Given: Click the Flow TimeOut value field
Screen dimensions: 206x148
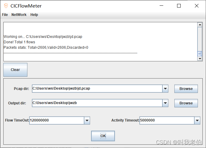Looking at the screenshot, I should (x=57, y=120).
